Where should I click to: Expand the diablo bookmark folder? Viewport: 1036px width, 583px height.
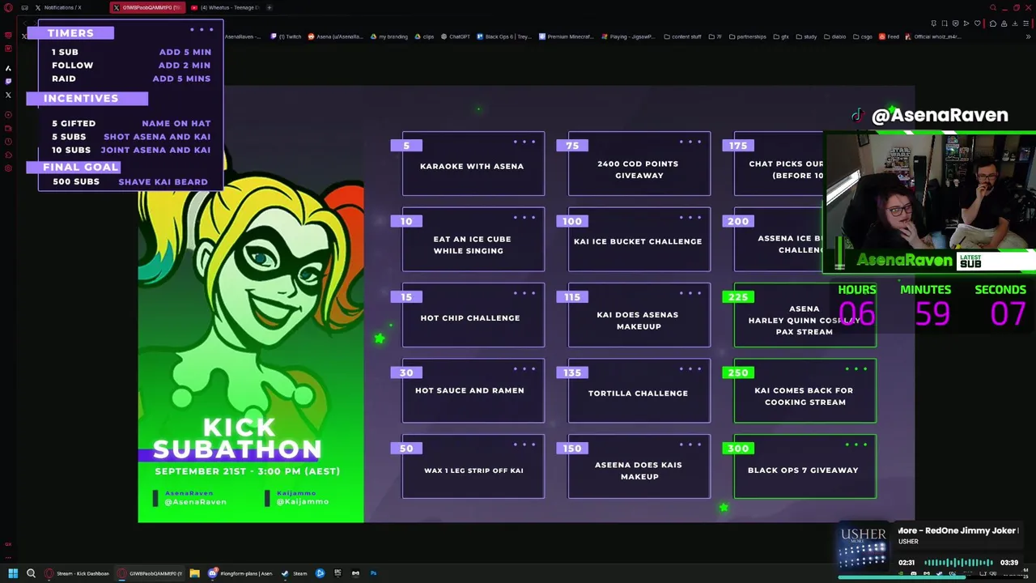[834, 36]
